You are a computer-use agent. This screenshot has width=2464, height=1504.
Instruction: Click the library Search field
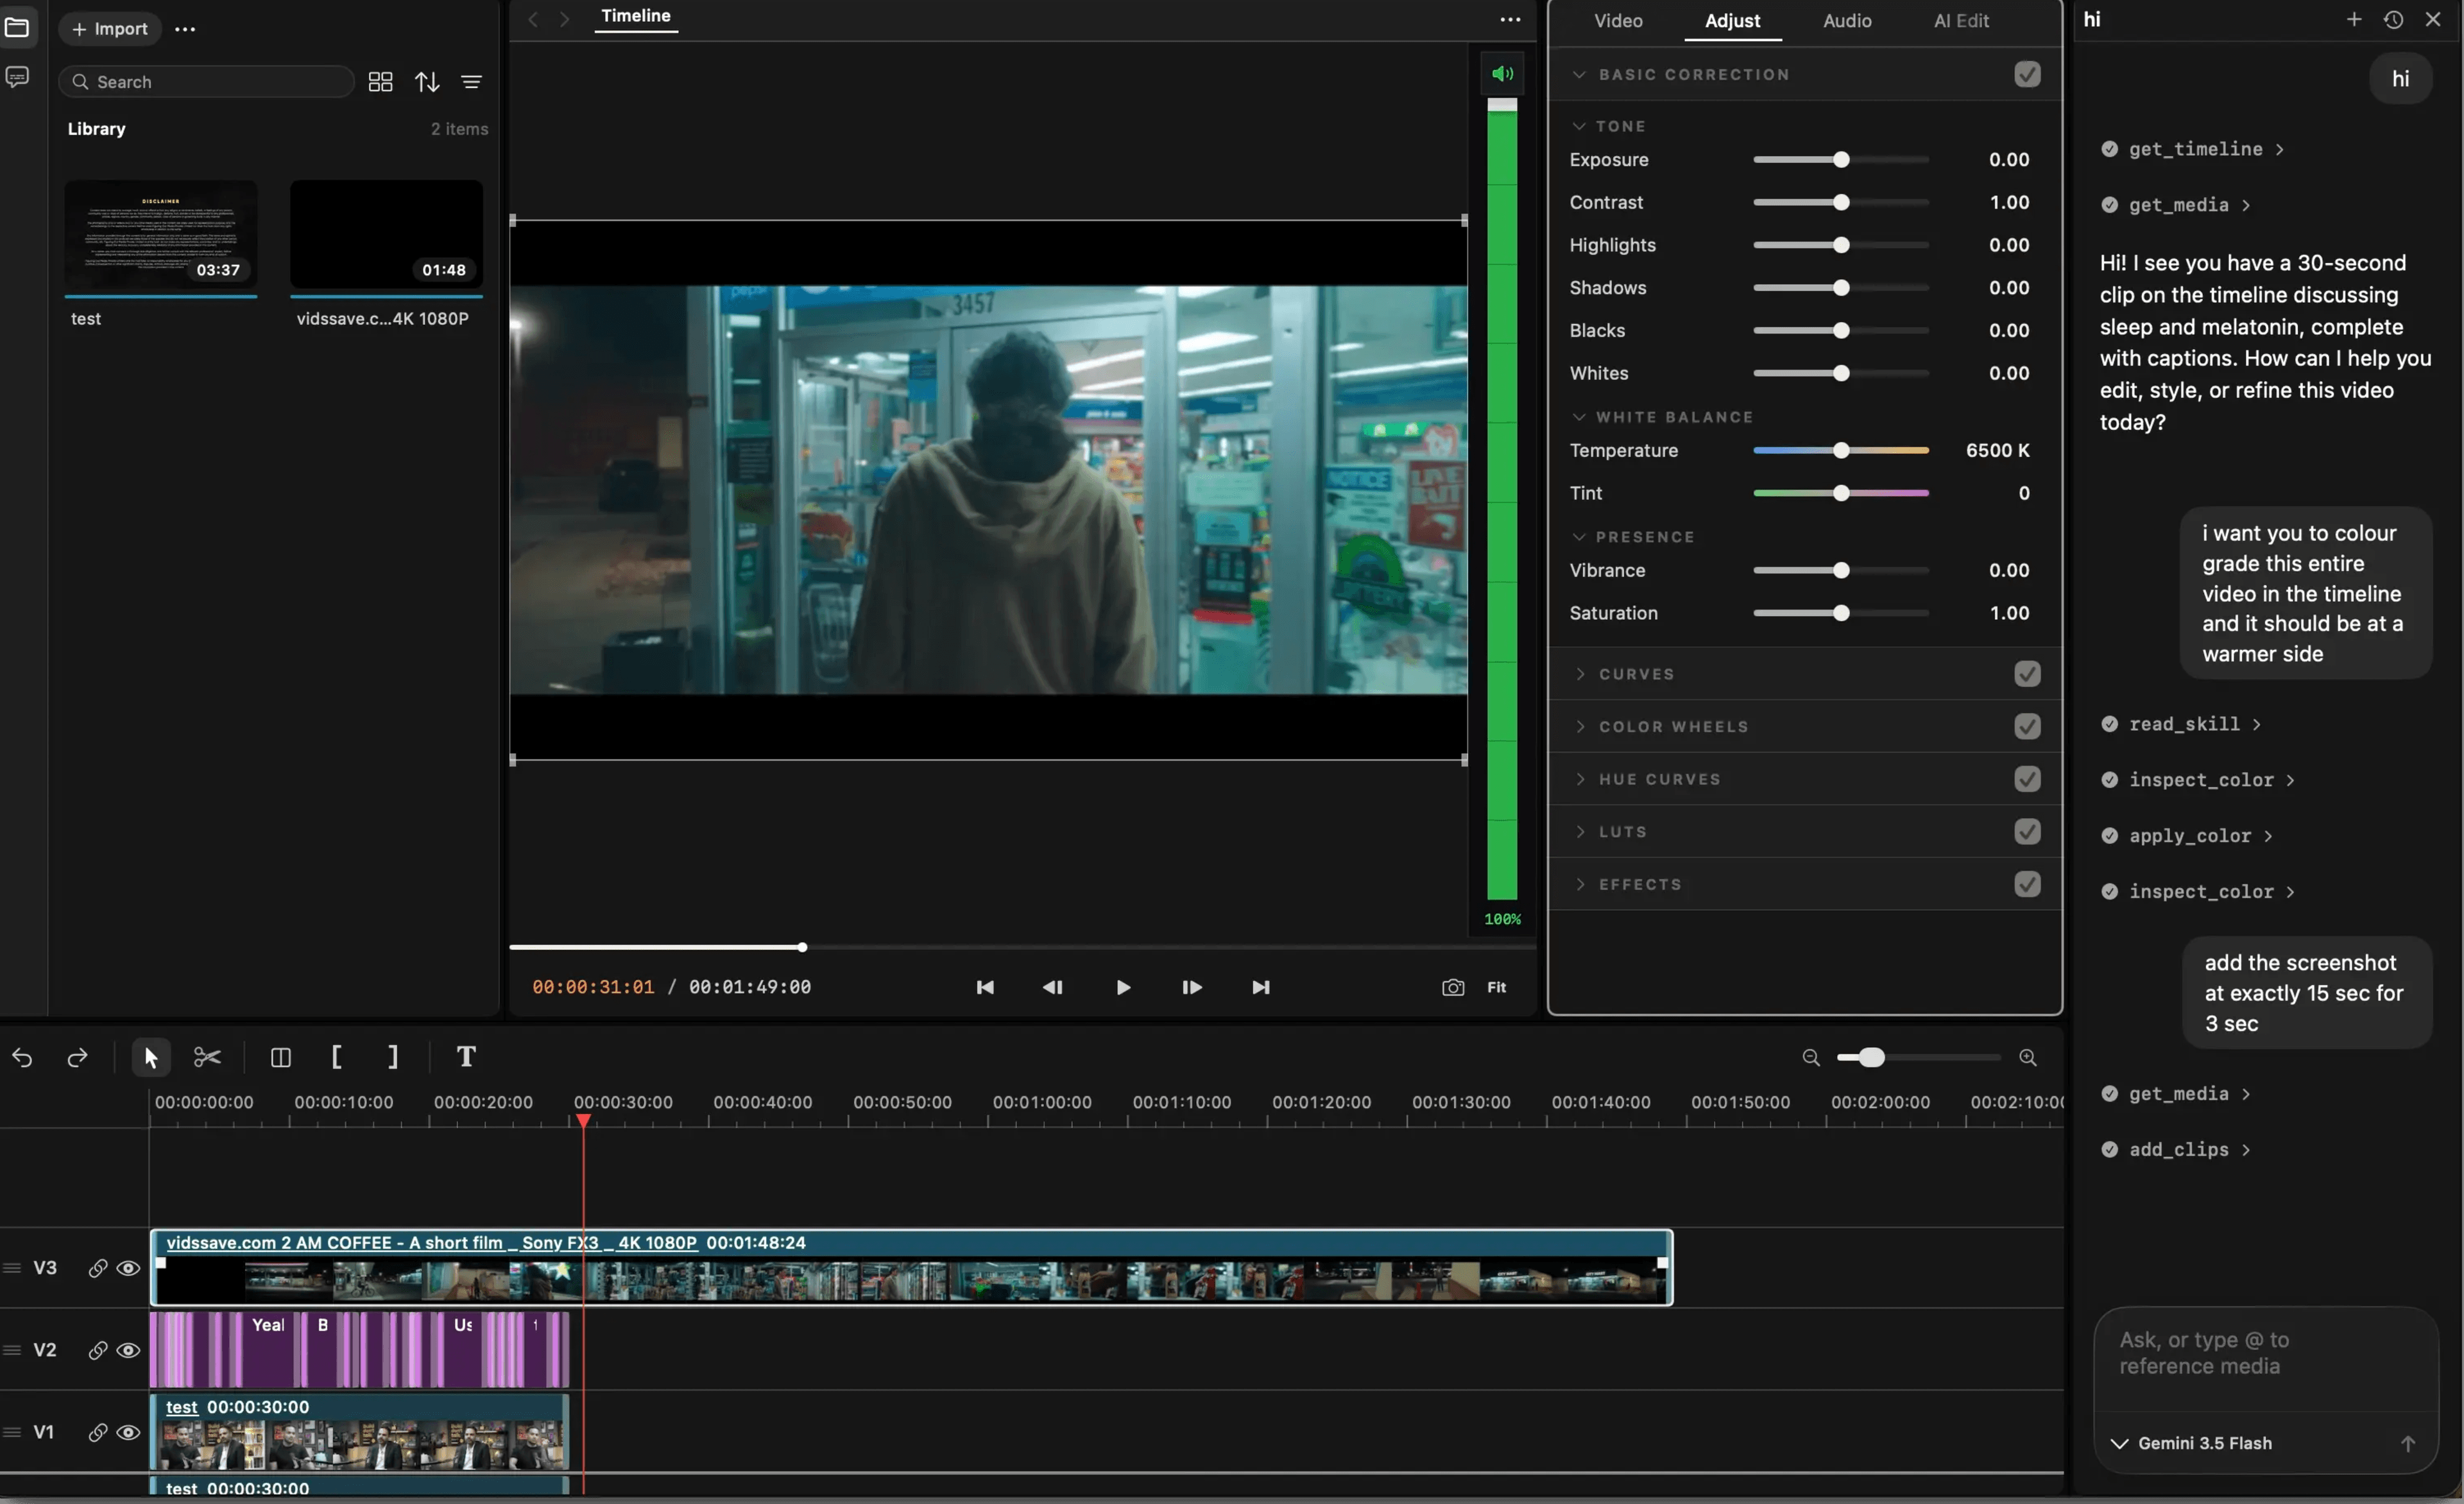pos(207,82)
